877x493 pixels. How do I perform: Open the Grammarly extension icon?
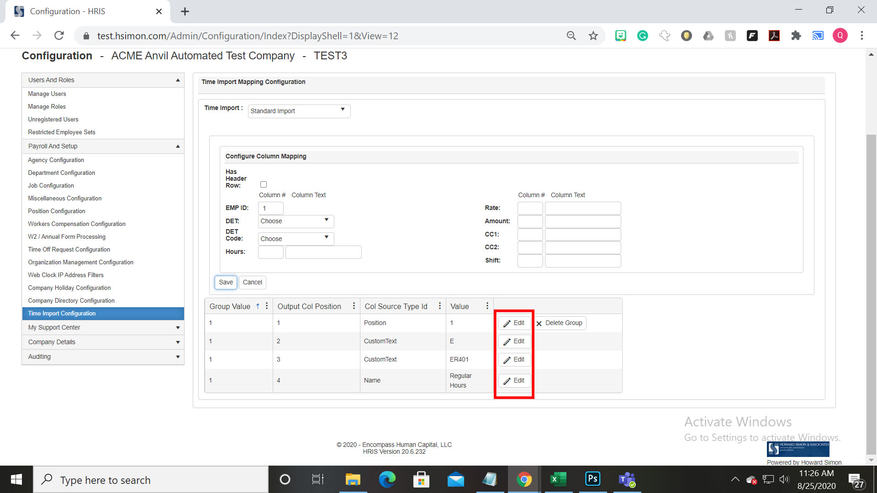[643, 36]
